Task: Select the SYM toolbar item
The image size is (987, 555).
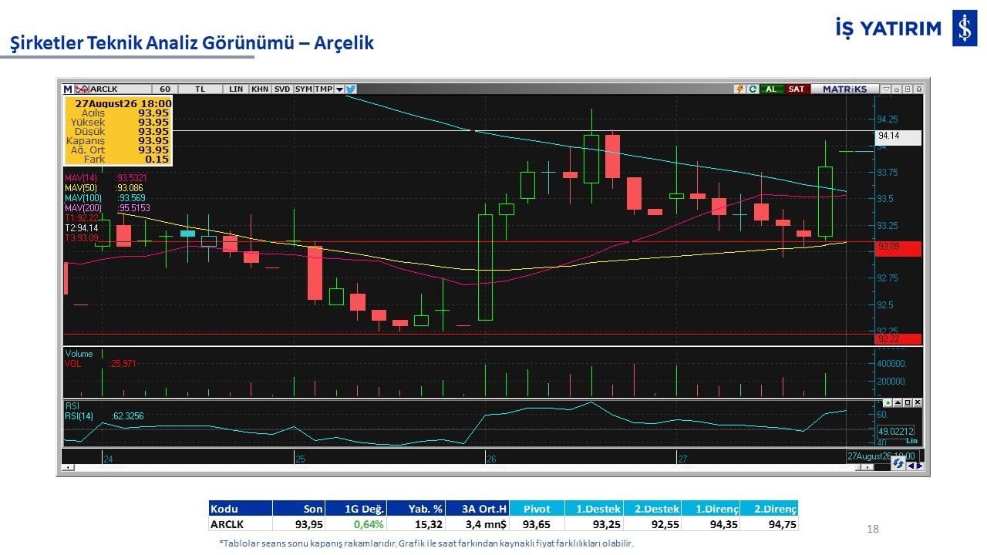Action: tap(303, 89)
